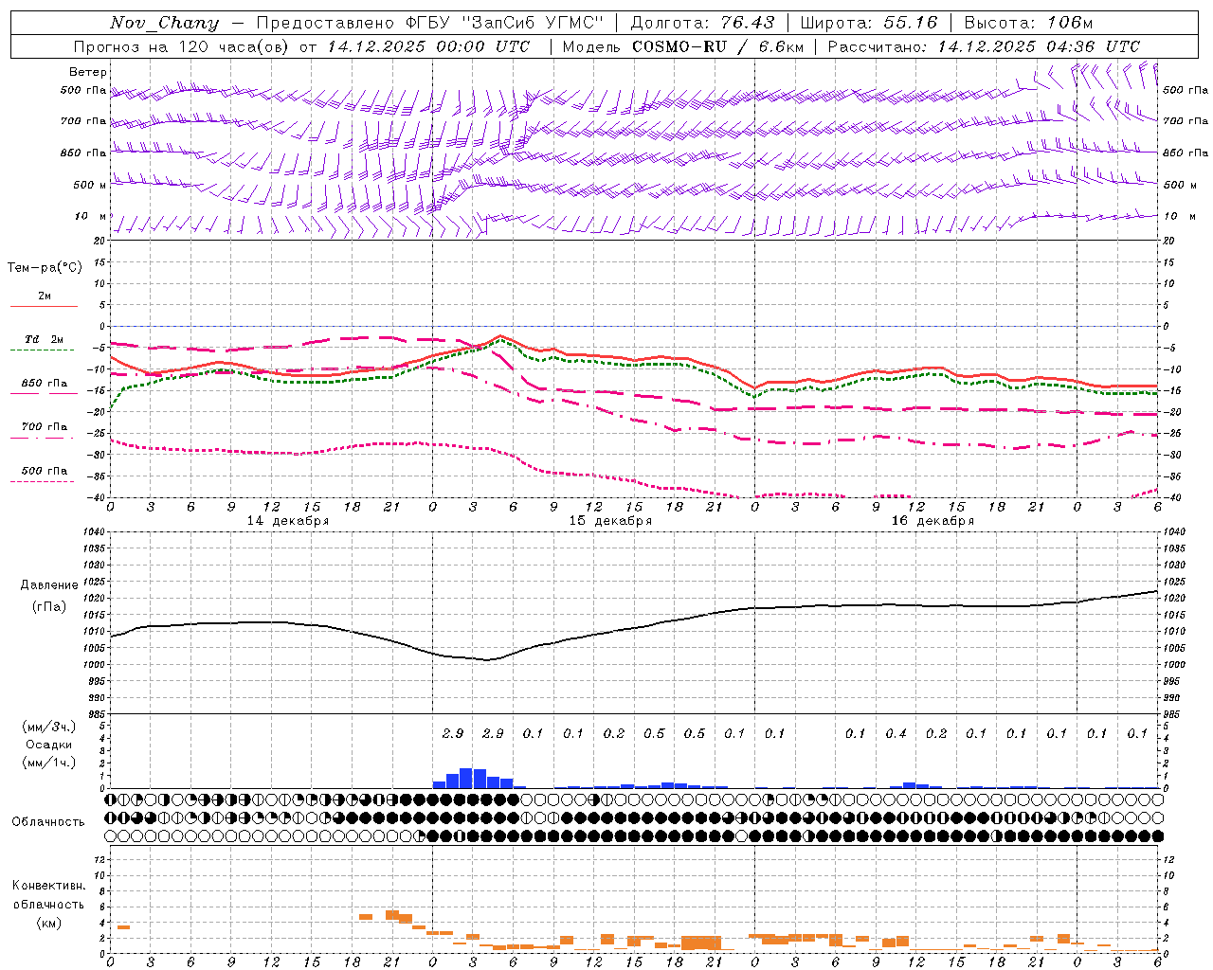Viewport: 1213px width, 970px height.
Task: Click the longitude value "Долгота: 76.43"
Action: 702,23
